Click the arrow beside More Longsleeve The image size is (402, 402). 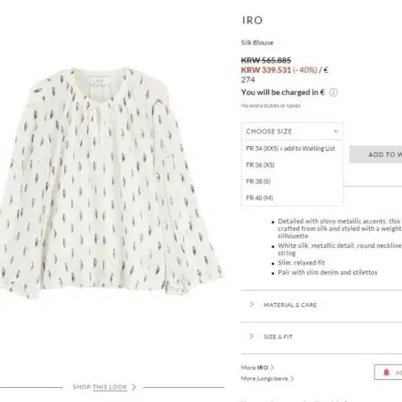(292, 378)
